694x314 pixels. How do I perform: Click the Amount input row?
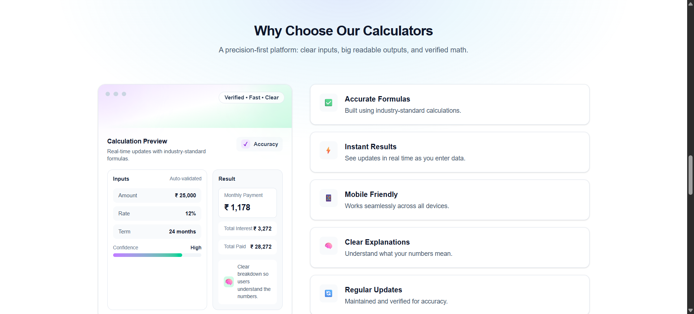(157, 195)
